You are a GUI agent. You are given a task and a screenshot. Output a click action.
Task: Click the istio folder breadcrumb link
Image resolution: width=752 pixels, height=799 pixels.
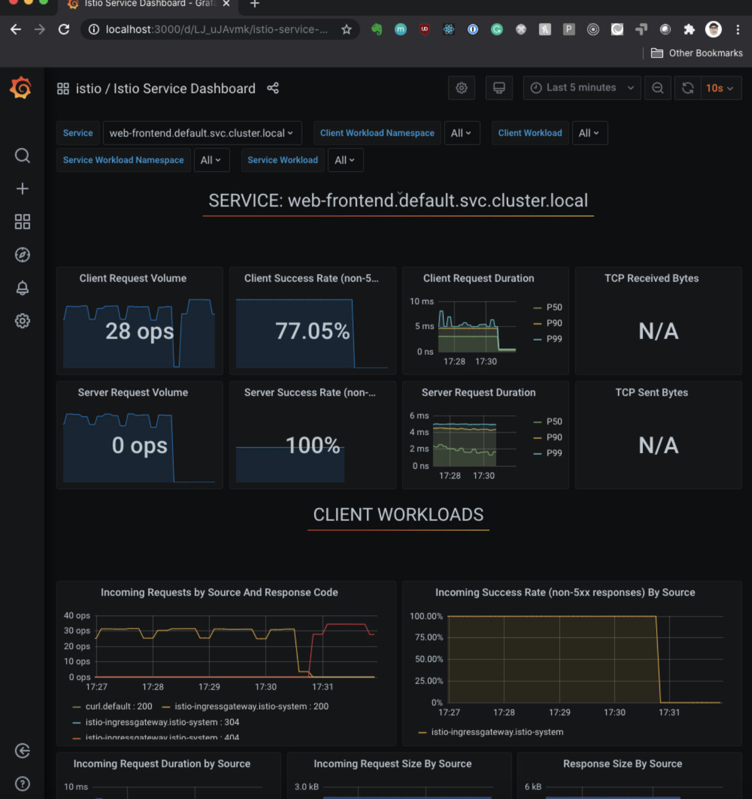(x=89, y=89)
